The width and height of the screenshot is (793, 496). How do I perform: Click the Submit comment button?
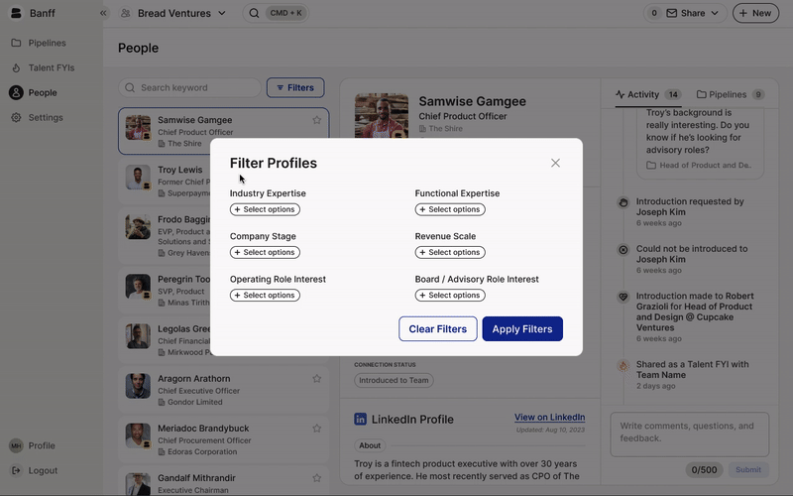click(748, 469)
